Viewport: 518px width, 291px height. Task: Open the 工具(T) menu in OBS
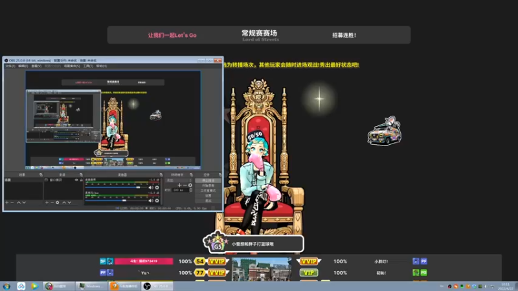[88, 66]
